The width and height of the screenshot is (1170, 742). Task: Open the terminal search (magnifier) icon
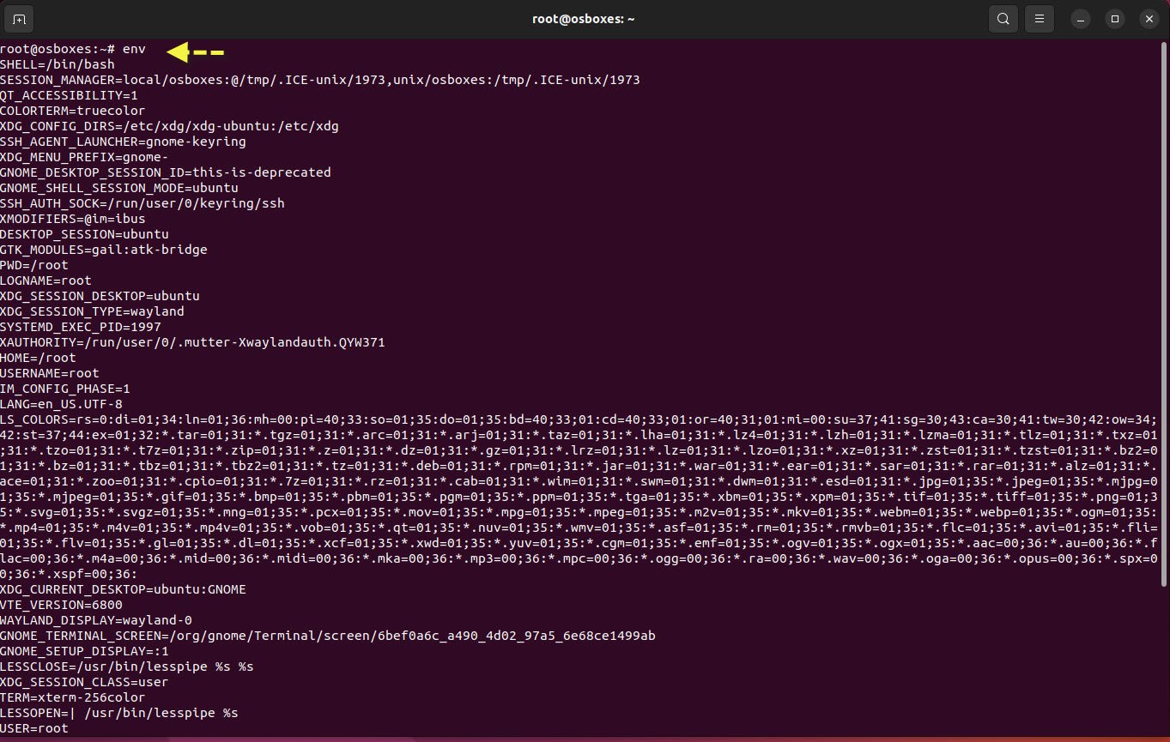coord(1003,18)
